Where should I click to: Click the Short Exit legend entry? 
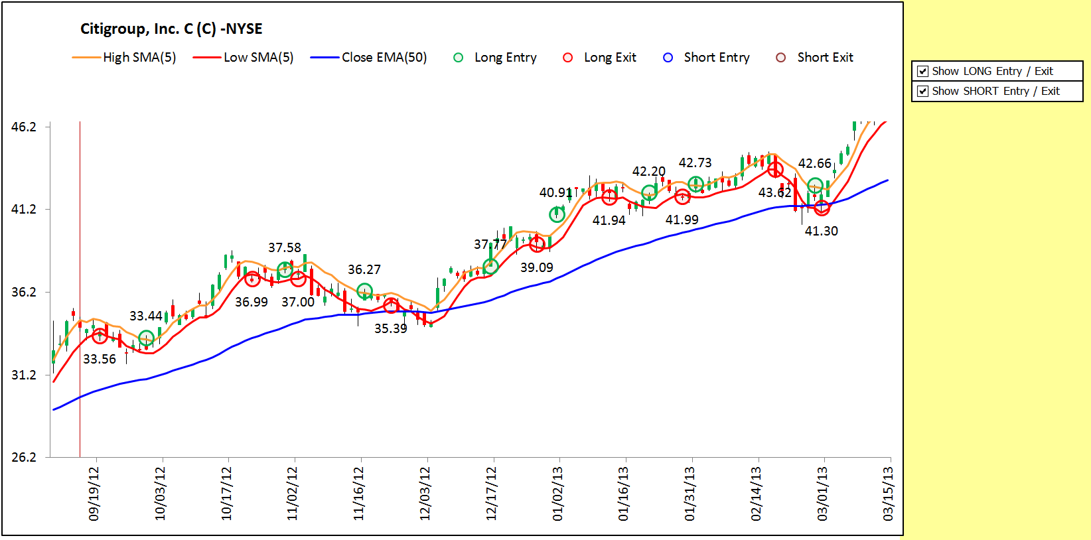pos(815,58)
